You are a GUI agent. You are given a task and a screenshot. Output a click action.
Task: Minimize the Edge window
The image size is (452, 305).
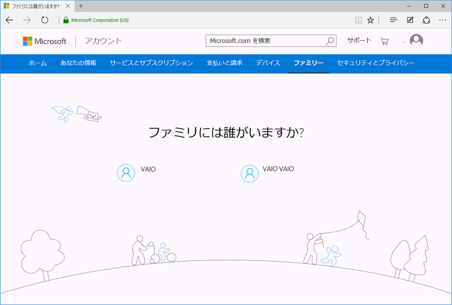point(409,6)
